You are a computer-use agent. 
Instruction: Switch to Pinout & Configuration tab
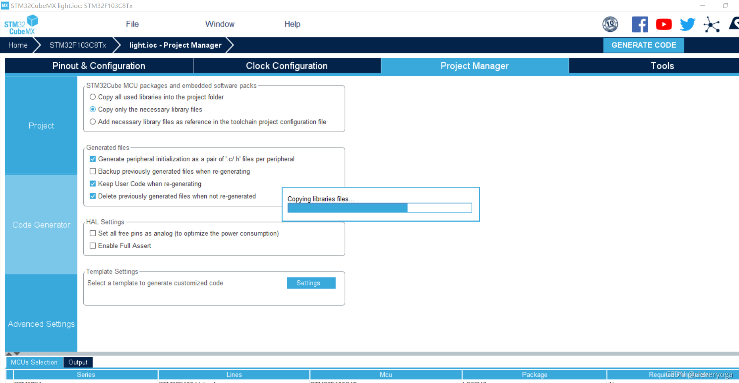[99, 66]
